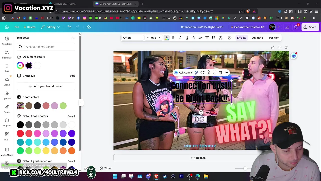Click Add page button
Screen dimensions: 321x181
pyautogui.click(x=198, y=158)
